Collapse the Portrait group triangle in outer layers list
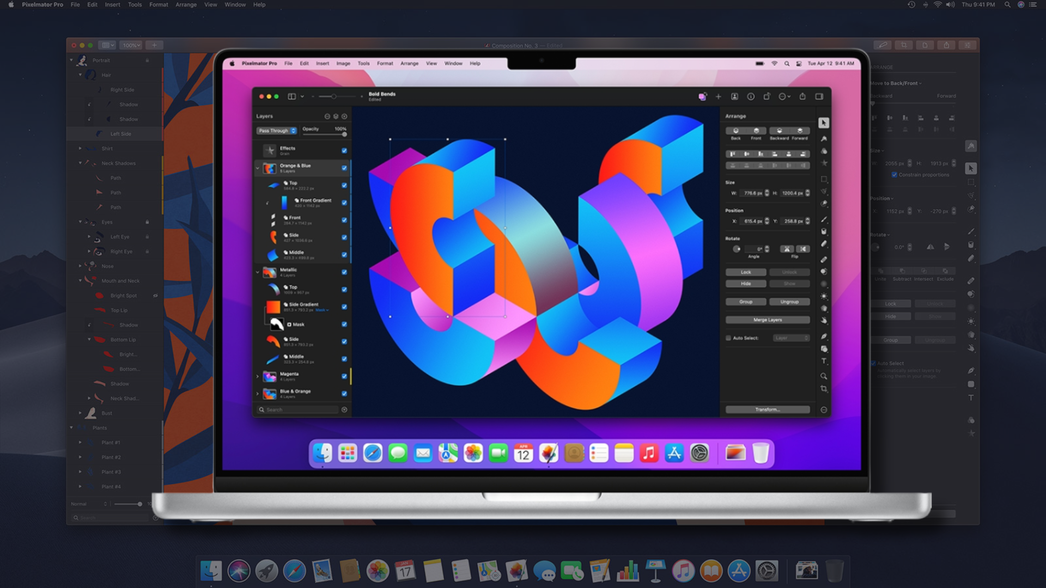 tap(71, 60)
